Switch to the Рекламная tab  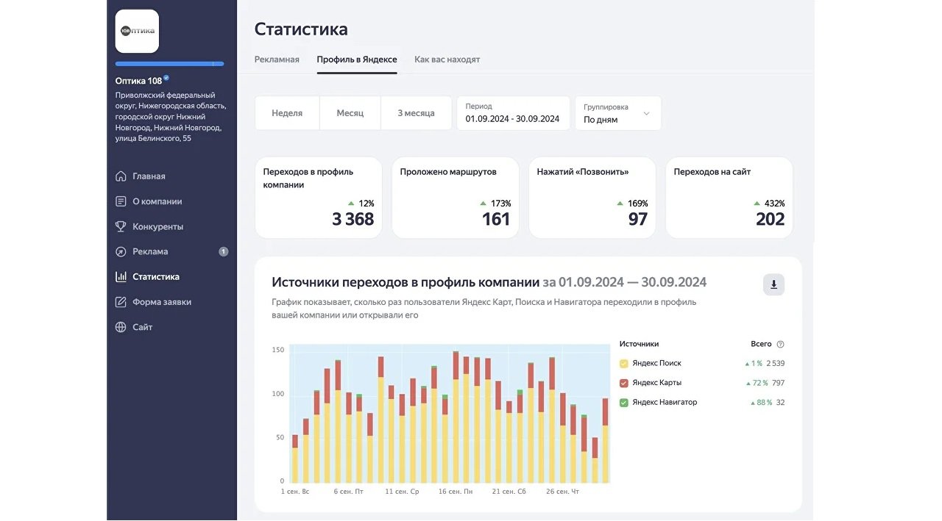(x=277, y=60)
